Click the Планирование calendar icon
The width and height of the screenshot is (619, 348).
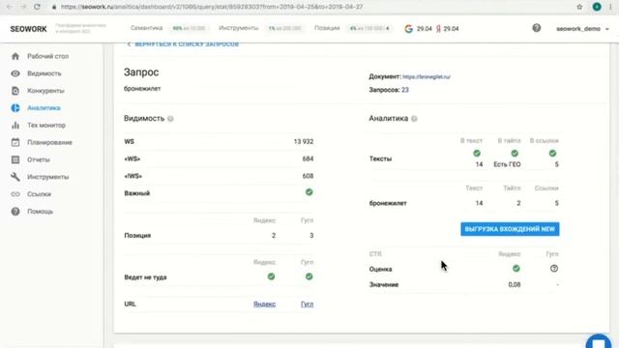coord(15,142)
